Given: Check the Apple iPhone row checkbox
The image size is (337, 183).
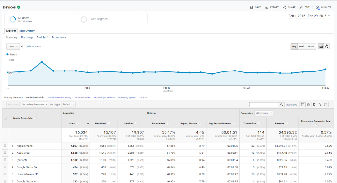Looking at the screenshot, I should pos(5,146).
